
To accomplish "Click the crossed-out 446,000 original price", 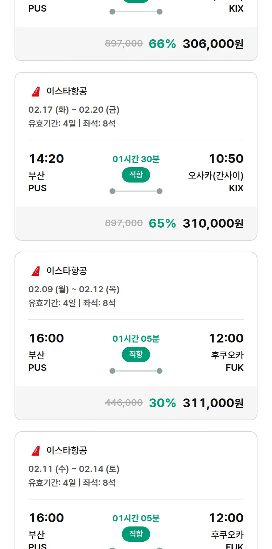I will (124, 403).
